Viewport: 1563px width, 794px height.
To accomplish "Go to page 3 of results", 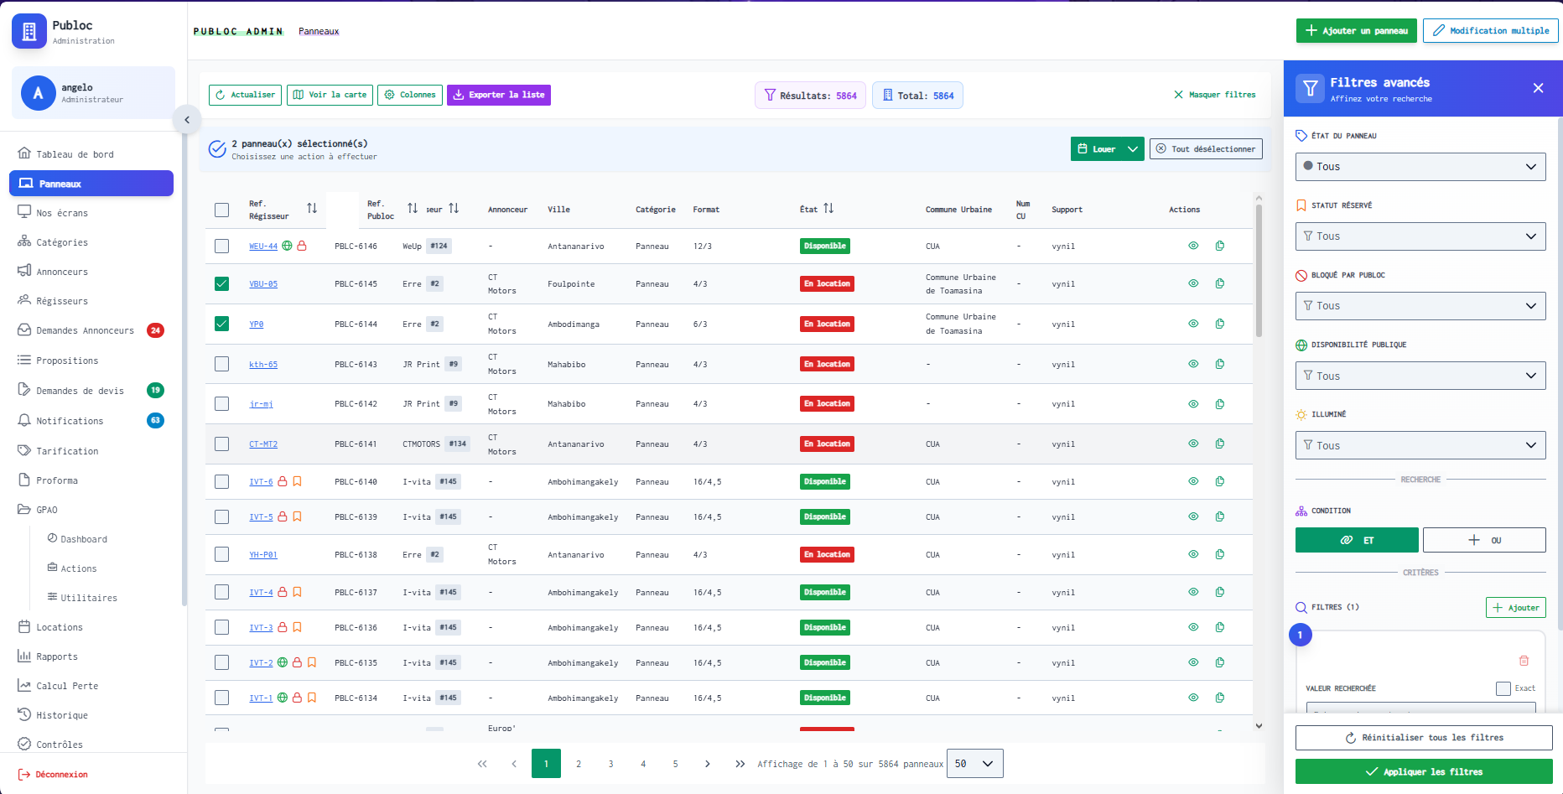I will [610, 764].
